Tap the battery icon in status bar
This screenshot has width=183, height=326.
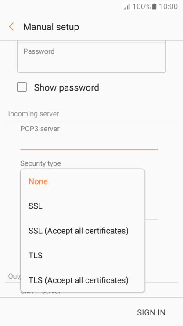[154, 7]
